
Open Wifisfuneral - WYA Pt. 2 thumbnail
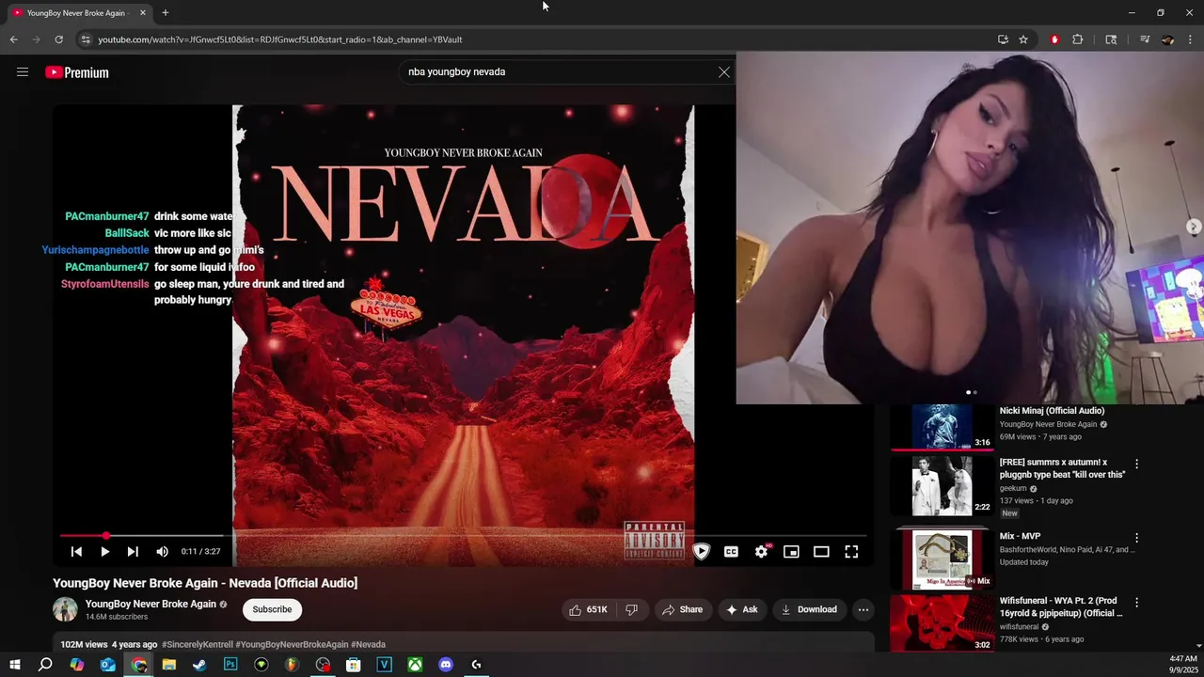point(942,622)
